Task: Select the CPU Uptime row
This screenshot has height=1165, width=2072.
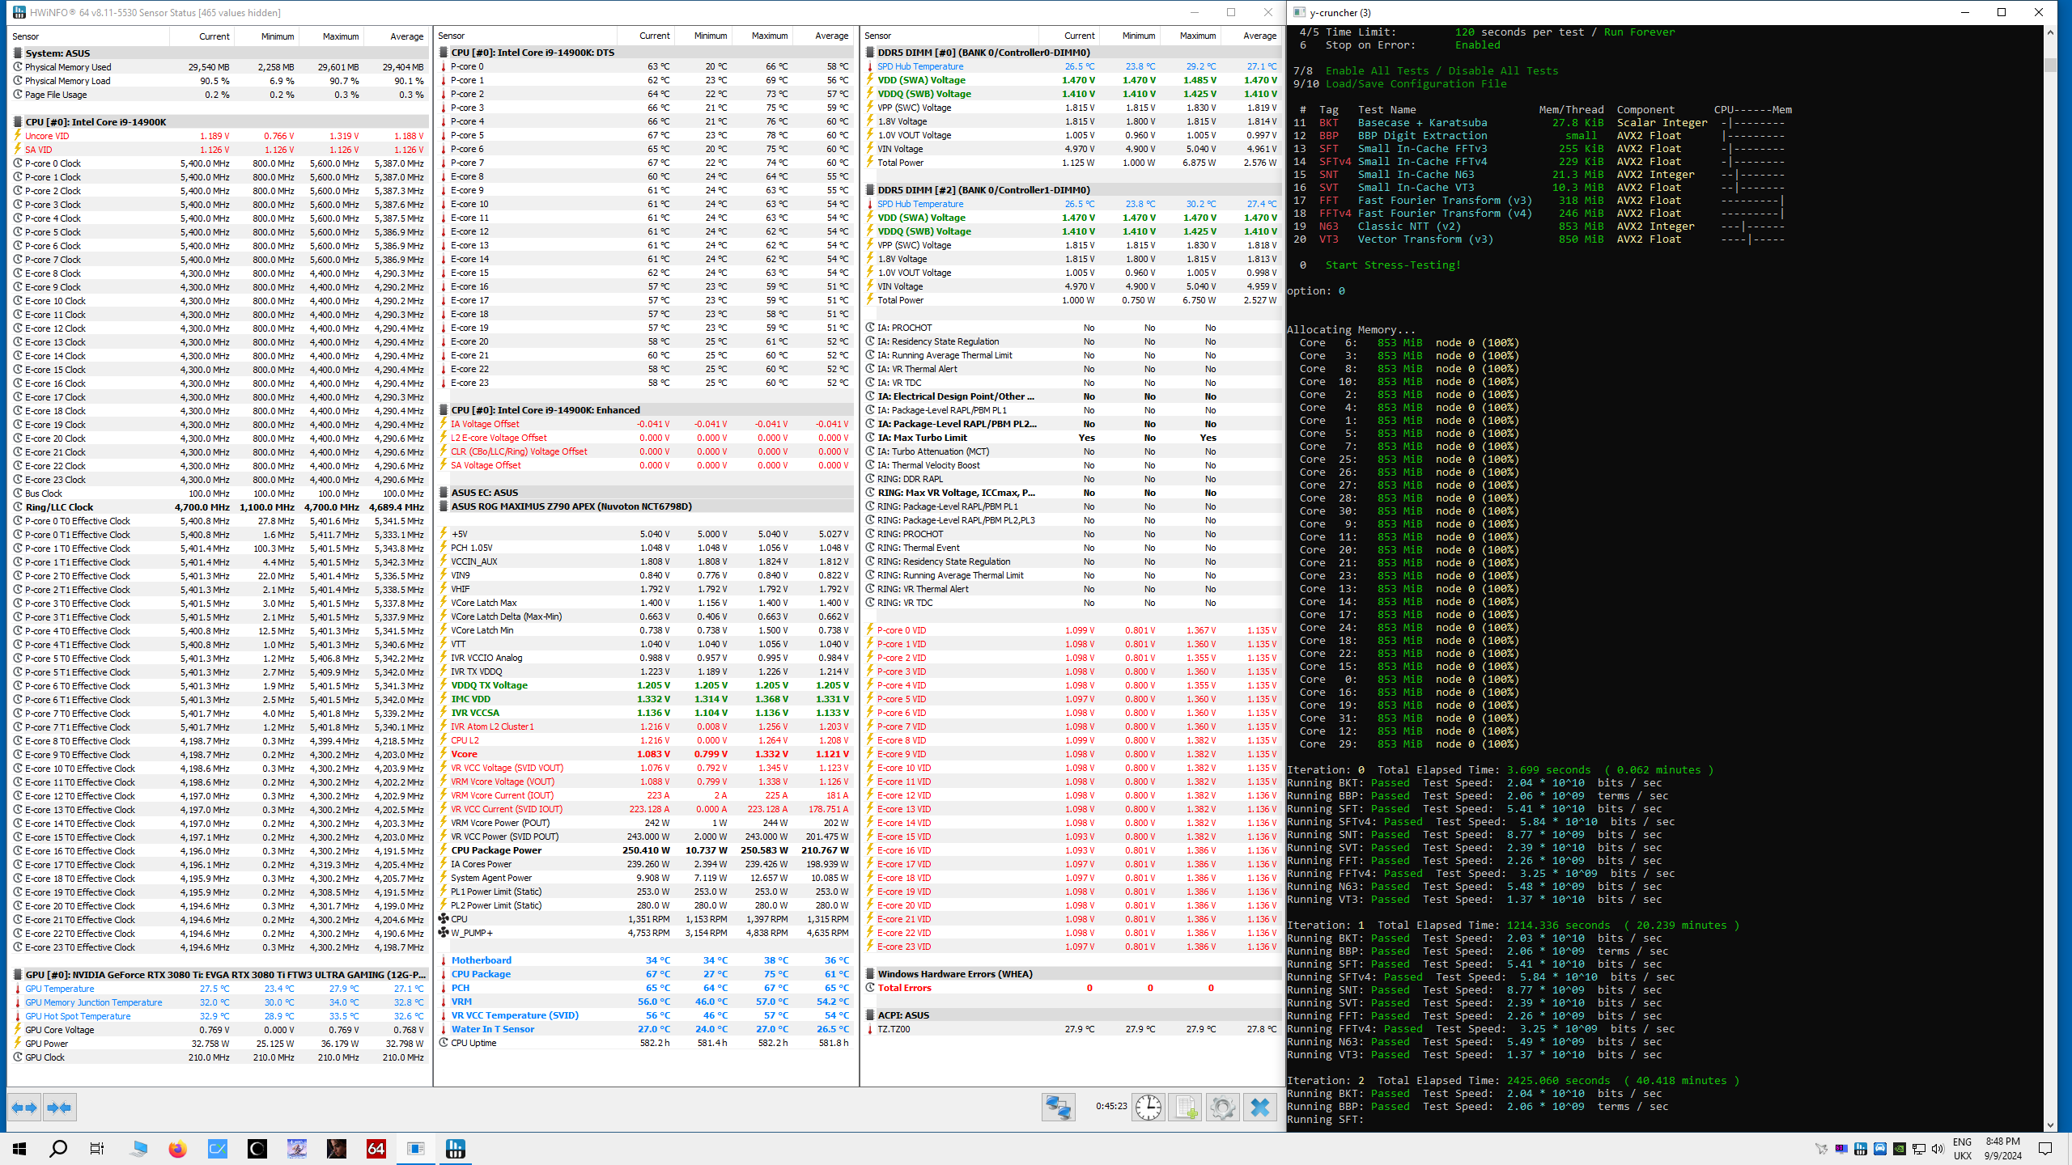Action: pyautogui.click(x=646, y=1043)
